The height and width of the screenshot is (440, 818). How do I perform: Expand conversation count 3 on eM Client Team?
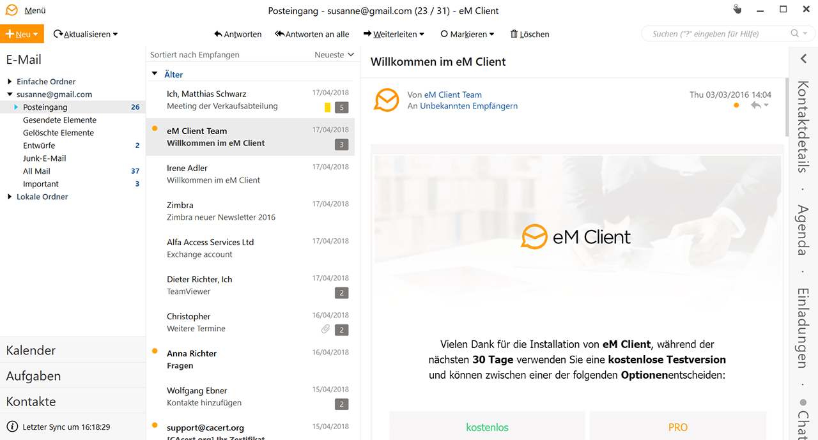tap(342, 144)
